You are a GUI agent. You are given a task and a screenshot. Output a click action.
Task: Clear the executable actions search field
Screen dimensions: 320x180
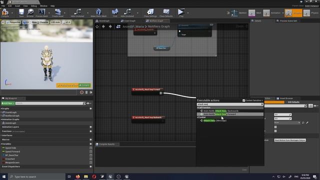click(x=262, y=104)
